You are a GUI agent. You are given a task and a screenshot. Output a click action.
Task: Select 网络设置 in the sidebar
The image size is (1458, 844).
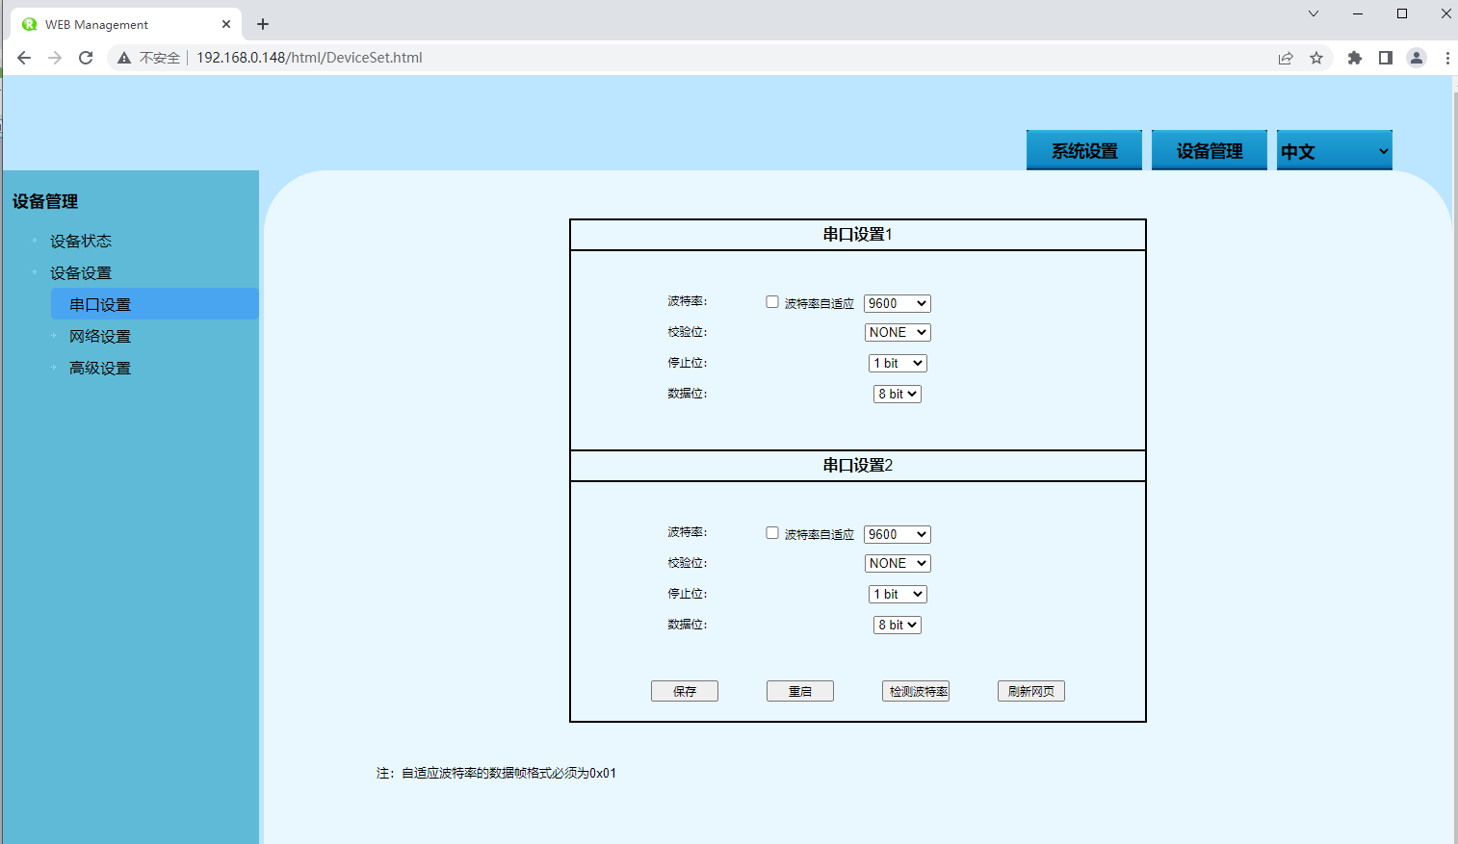[x=100, y=337]
